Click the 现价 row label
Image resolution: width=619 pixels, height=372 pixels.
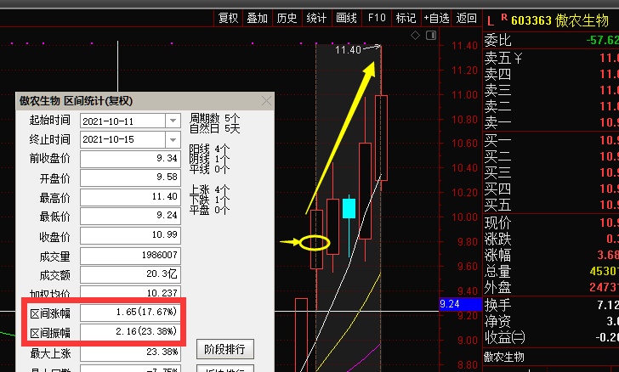(497, 223)
